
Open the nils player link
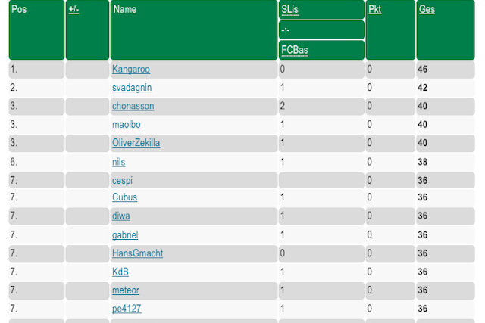(x=119, y=162)
